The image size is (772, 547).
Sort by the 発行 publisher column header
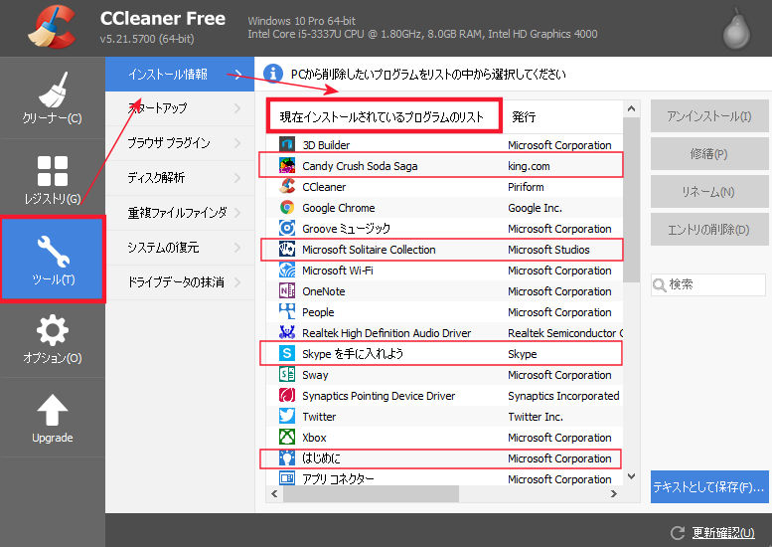click(562, 116)
